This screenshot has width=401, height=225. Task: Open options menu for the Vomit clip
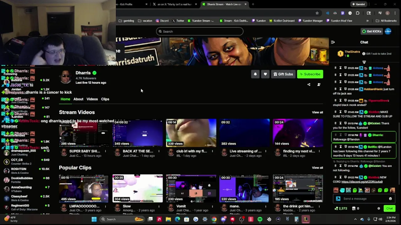click(x=212, y=206)
